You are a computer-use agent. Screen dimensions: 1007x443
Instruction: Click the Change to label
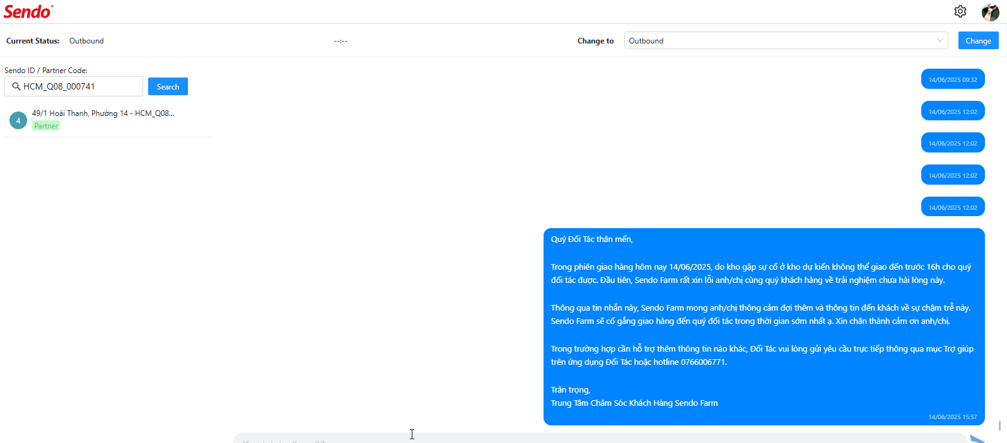point(595,41)
